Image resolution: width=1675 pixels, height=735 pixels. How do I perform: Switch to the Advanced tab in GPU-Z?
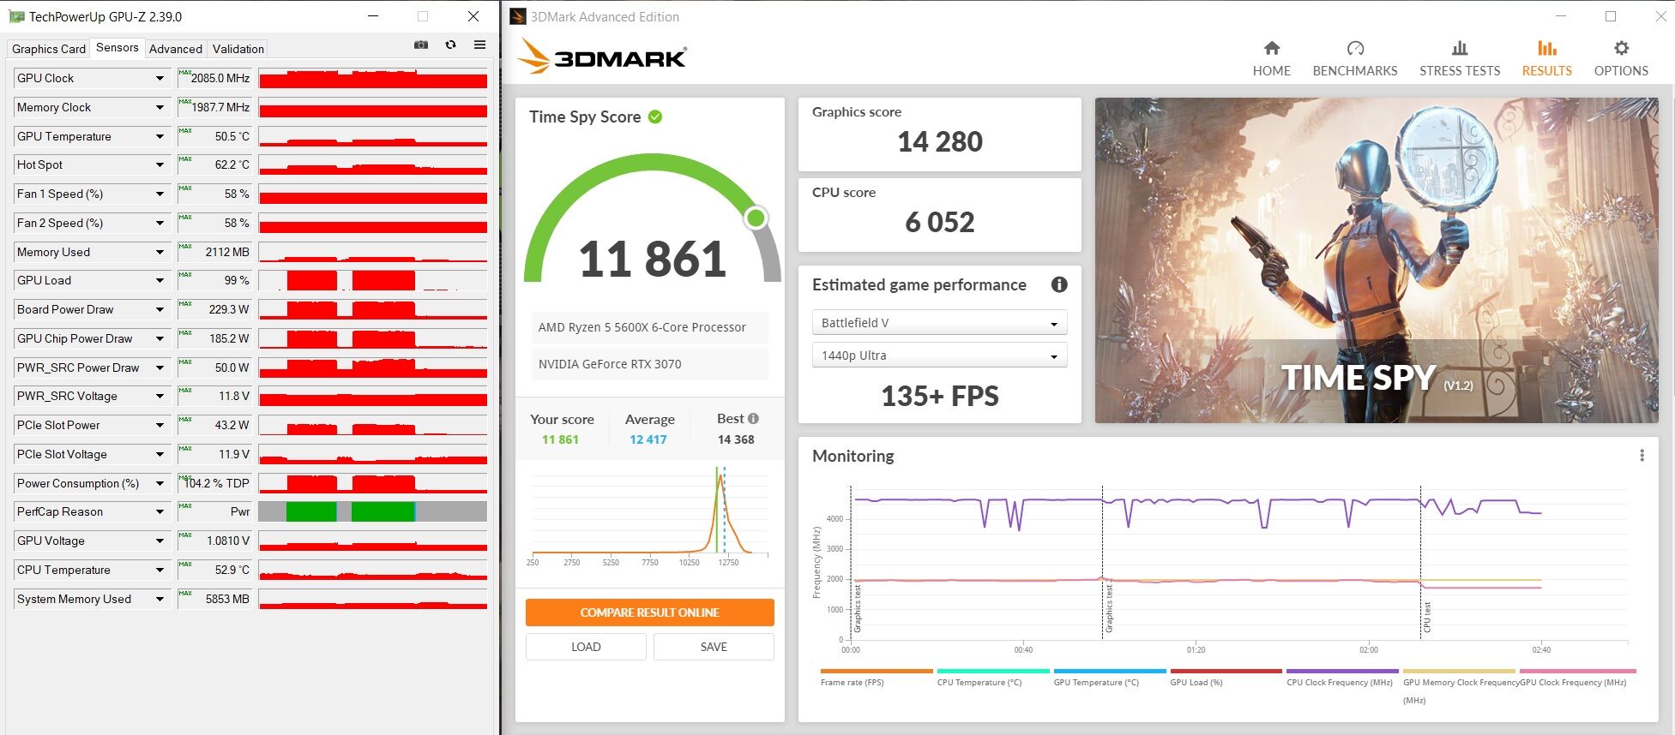176,49
